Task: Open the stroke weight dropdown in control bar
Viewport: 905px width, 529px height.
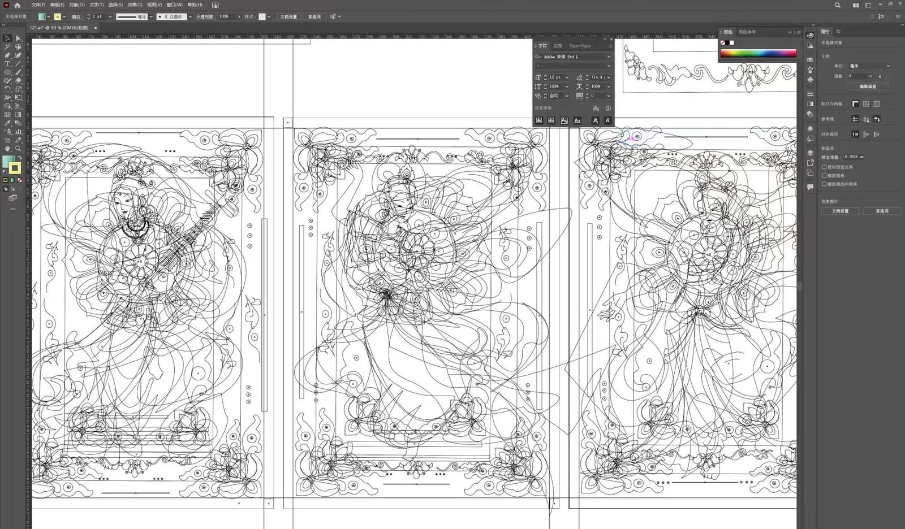Action: (110, 17)
